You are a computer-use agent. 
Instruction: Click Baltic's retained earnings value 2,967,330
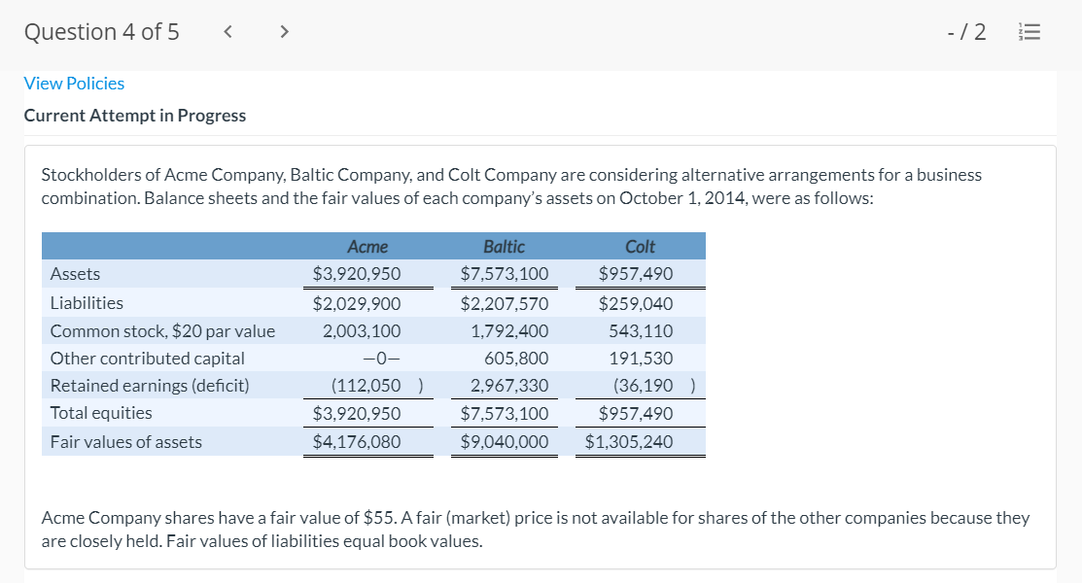click(x=508, y=386)
